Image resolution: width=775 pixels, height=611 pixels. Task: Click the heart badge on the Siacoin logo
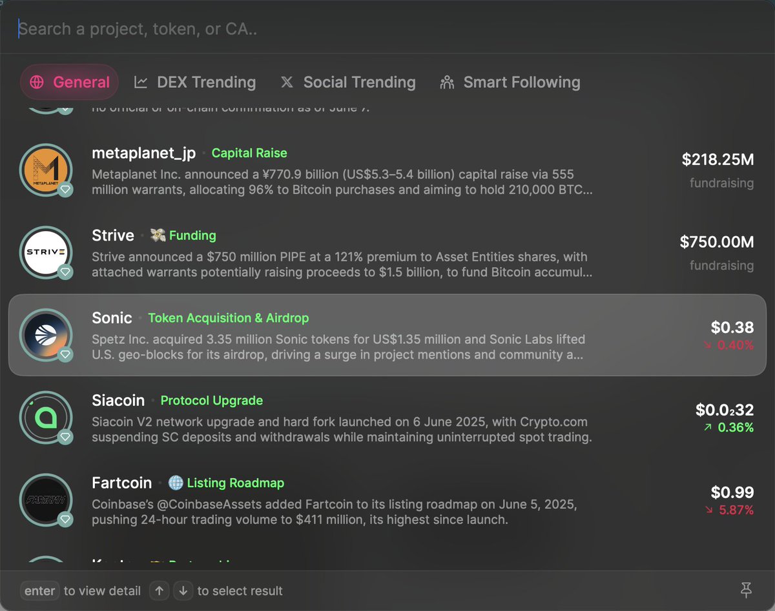pos(65,437)
